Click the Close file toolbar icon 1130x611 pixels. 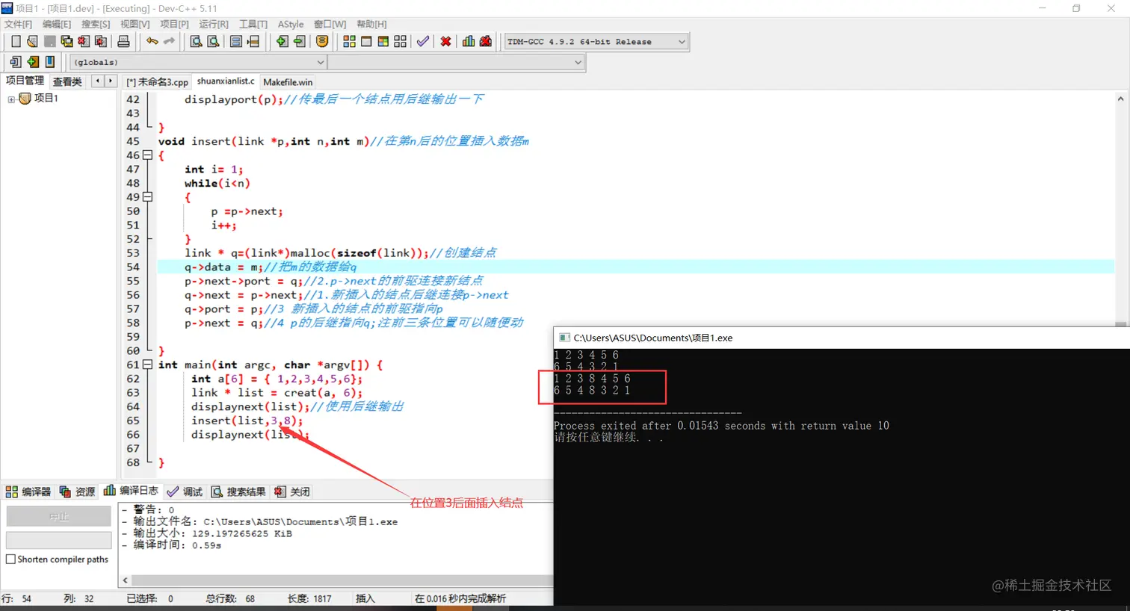click(x=84, y=42)
